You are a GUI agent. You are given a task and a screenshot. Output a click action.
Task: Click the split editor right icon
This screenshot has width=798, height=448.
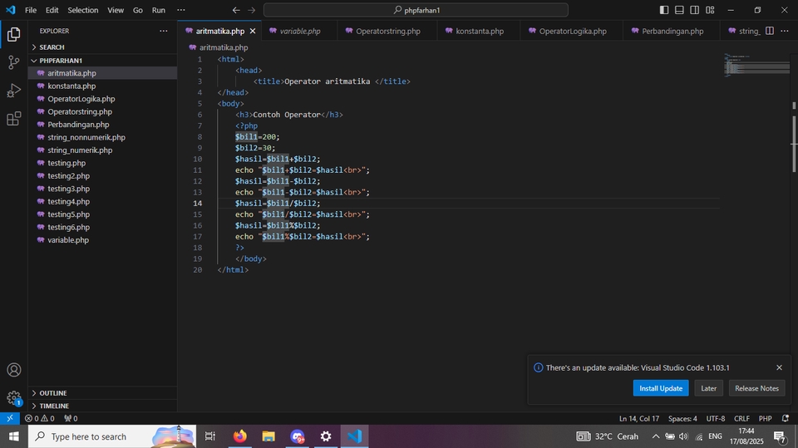click(770, 31)
